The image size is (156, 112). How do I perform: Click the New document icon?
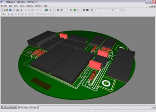pyautogui.click(x=3, y=10)
